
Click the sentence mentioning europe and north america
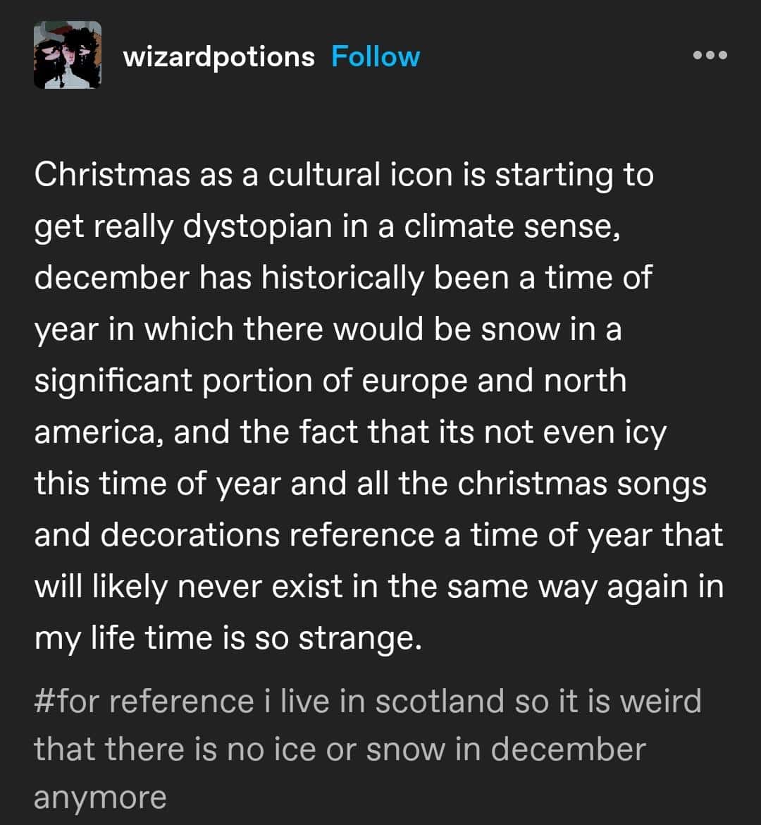[x=331, y=379]
